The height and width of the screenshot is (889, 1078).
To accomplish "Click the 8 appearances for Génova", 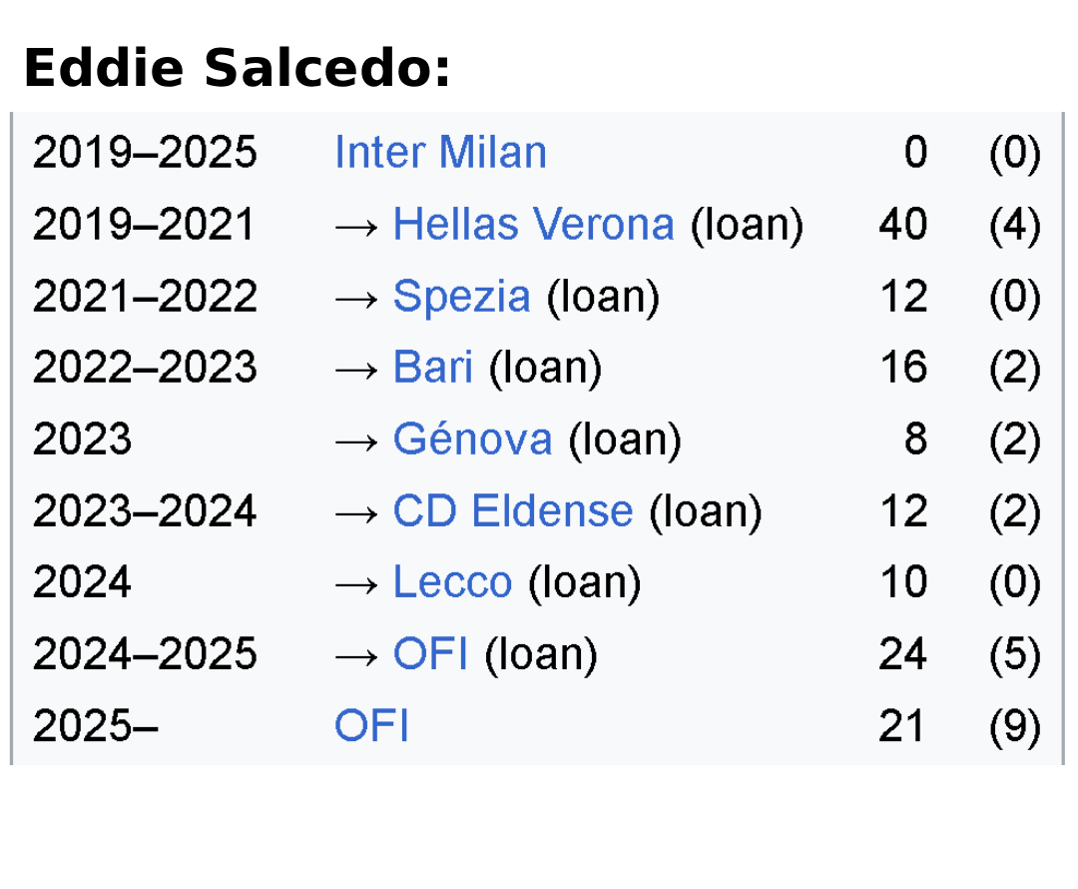I will point(915,440).
